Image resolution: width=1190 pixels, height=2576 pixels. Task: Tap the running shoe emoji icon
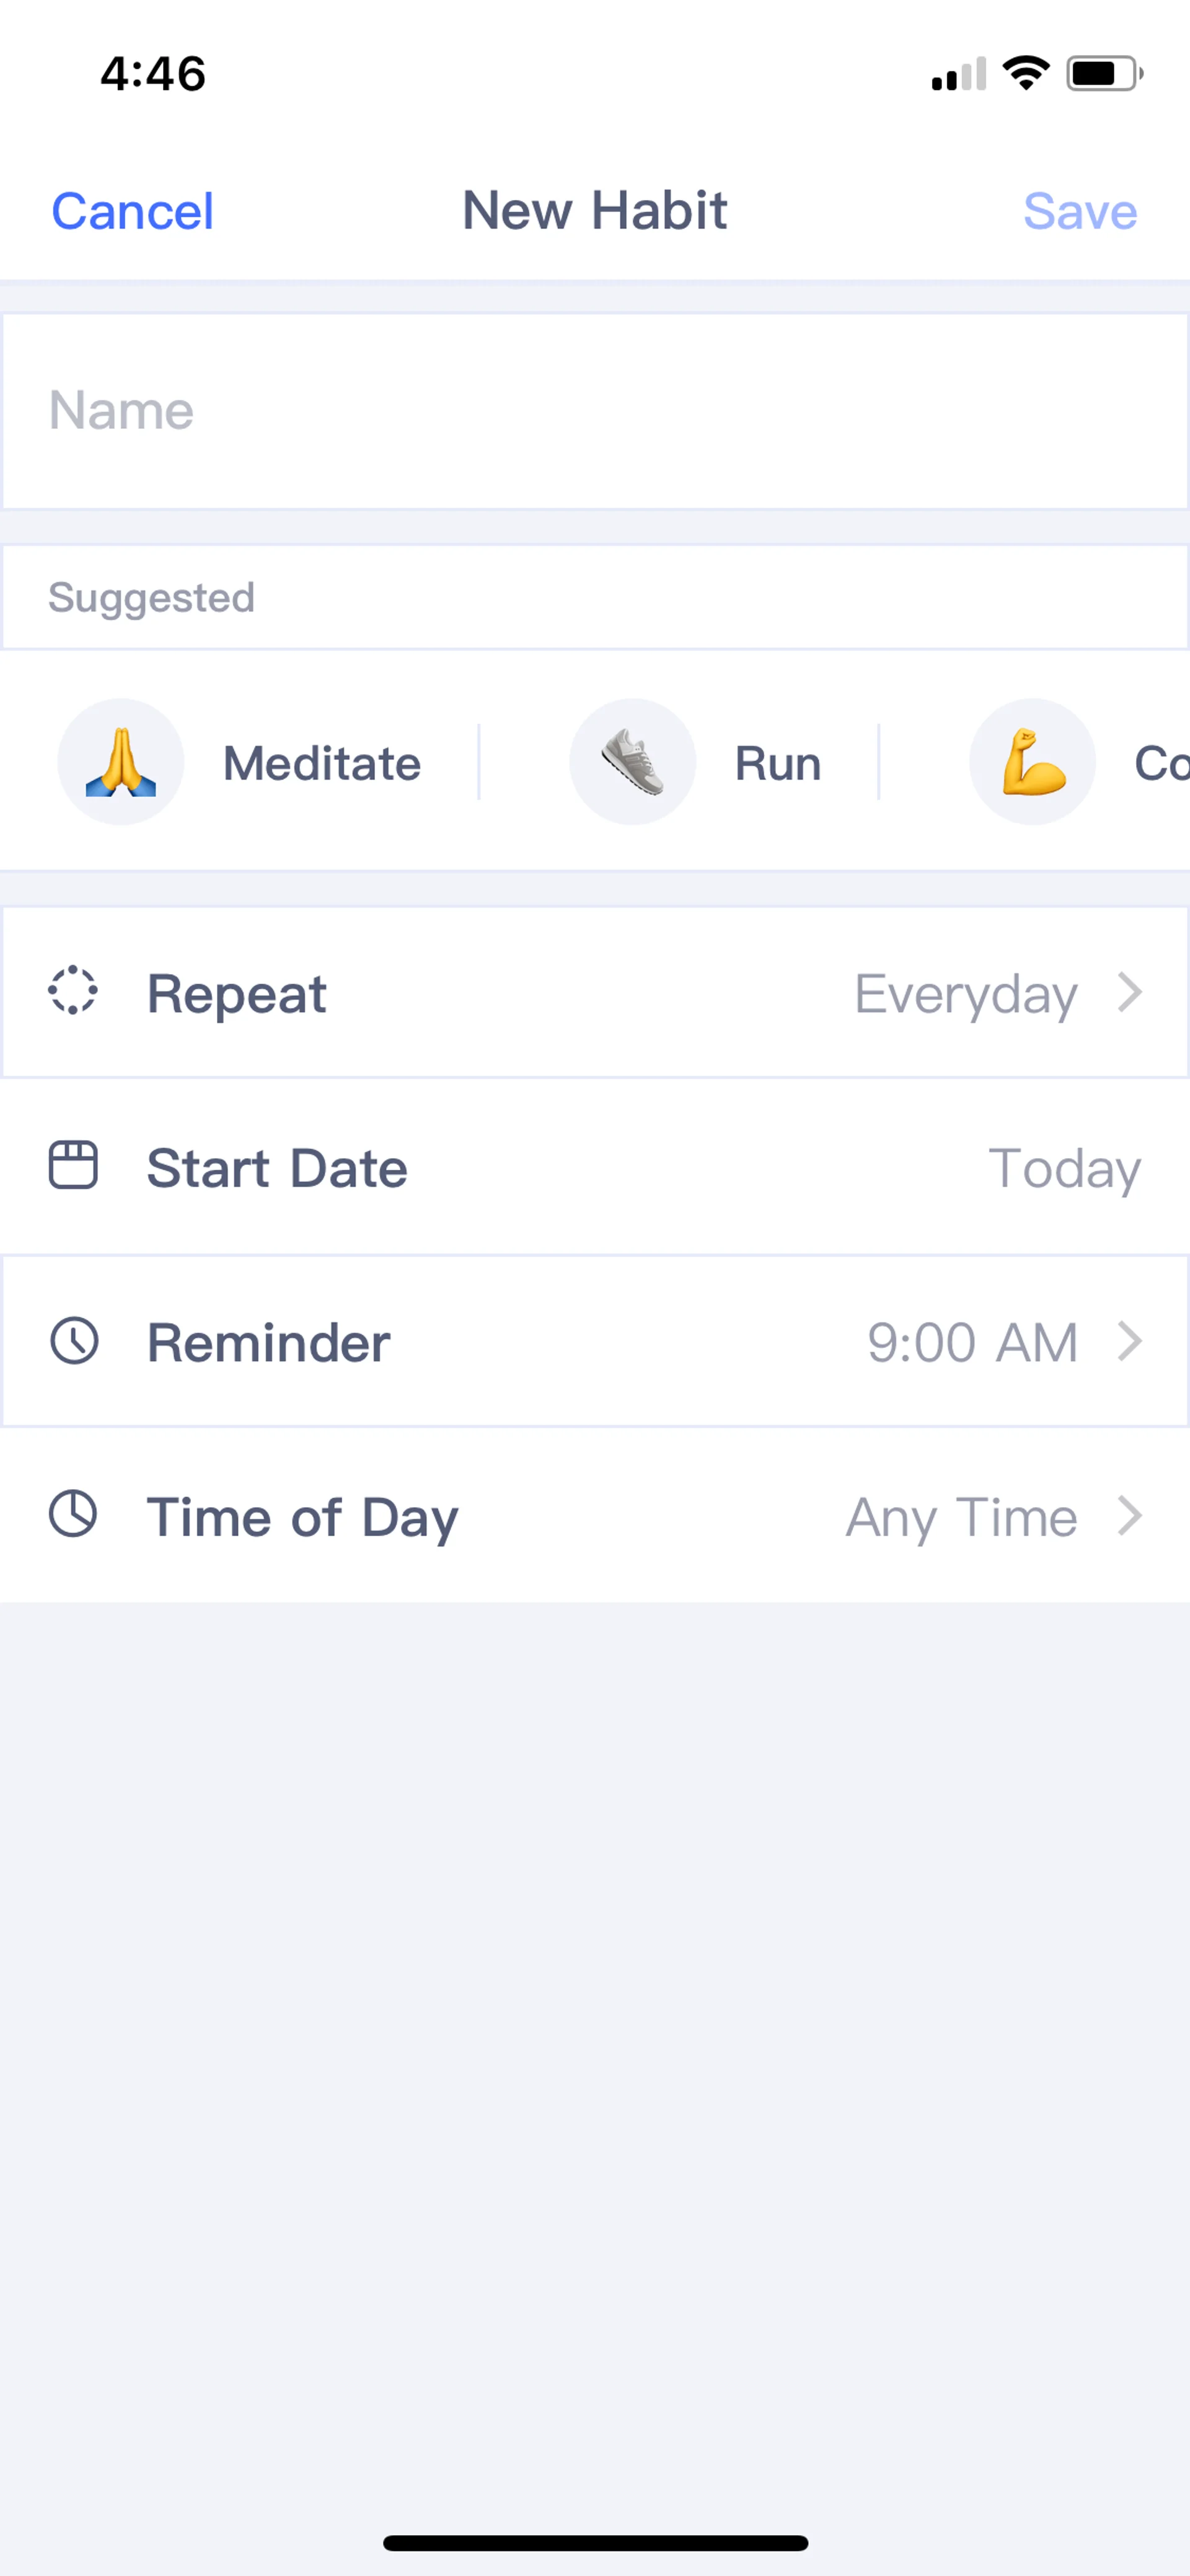point(632,762)
